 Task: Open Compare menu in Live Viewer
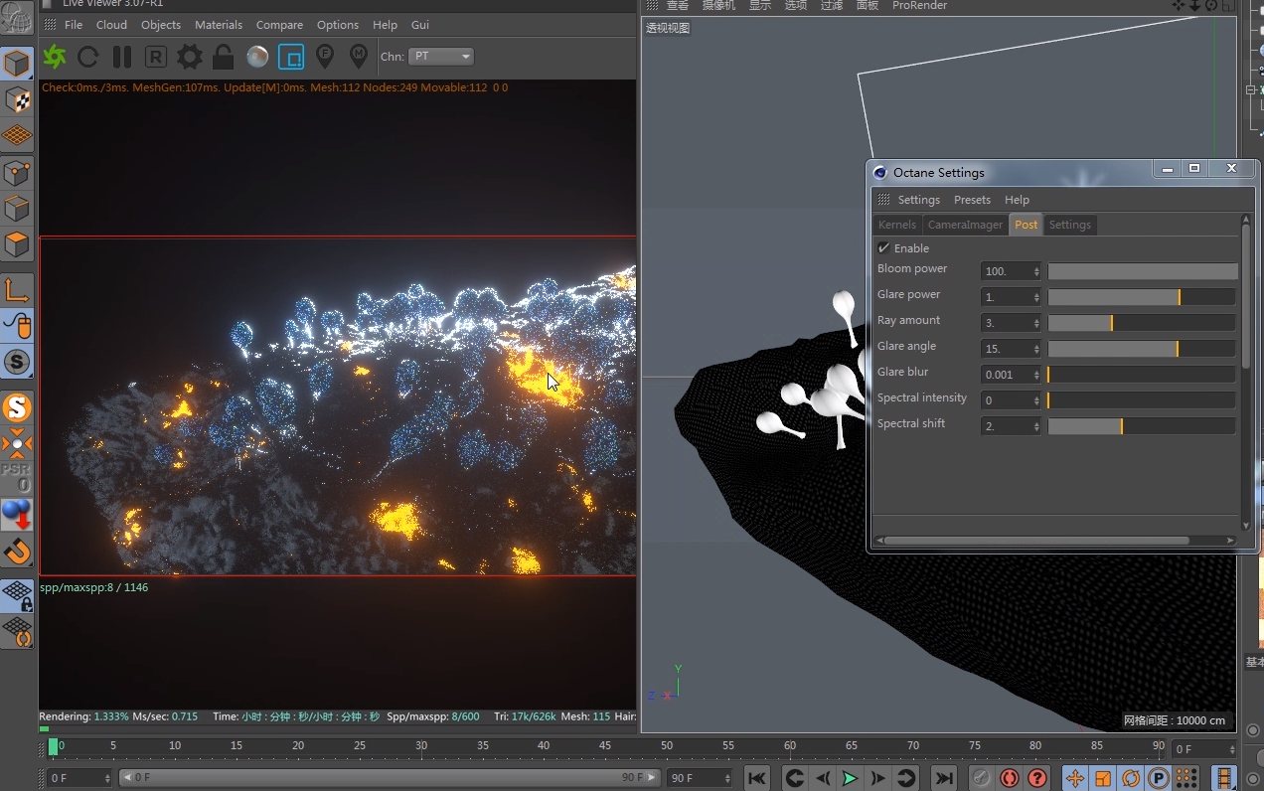[280, 25]
